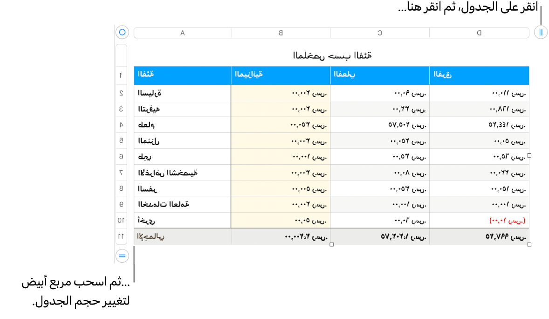This screenshot has height=319, width=549.
Task: Click the الميزانية header cell
Action: [281, 76]
